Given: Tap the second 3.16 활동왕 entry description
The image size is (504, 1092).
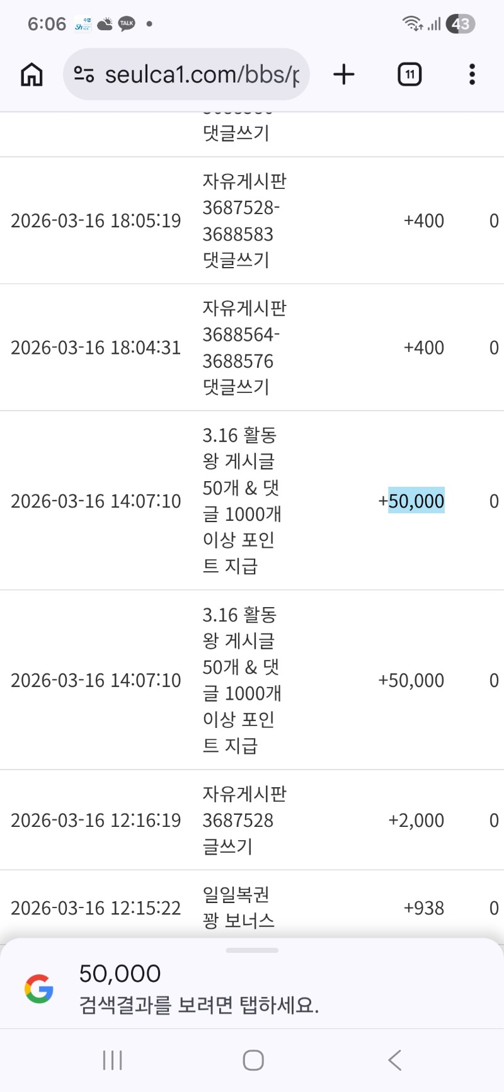Looking at the screenshot, I should click(x=241, y=680).
